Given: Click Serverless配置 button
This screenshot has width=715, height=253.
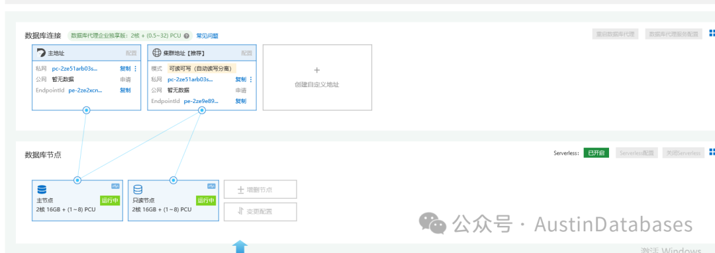Looking at the screenshot, I should pos(637,153).
